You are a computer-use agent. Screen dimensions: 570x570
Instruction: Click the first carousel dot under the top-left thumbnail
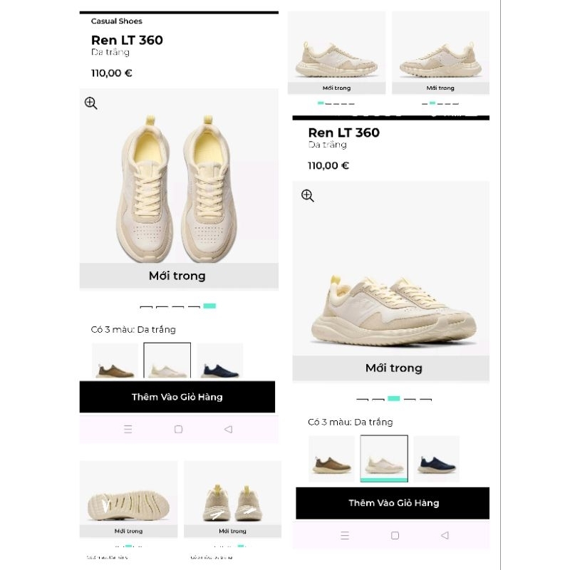[320, 102]
